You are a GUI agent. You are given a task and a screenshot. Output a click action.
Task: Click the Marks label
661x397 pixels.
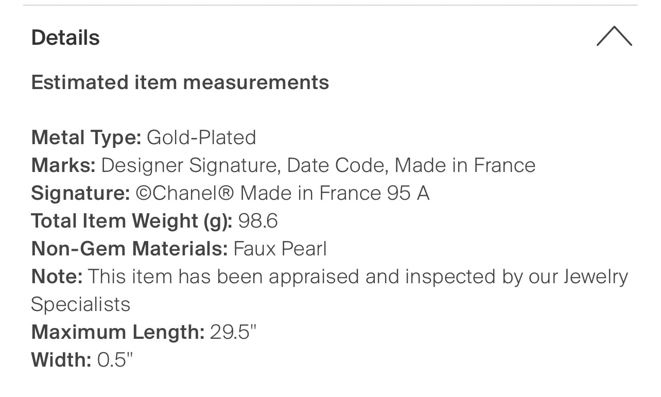click(x=63, y=165)
